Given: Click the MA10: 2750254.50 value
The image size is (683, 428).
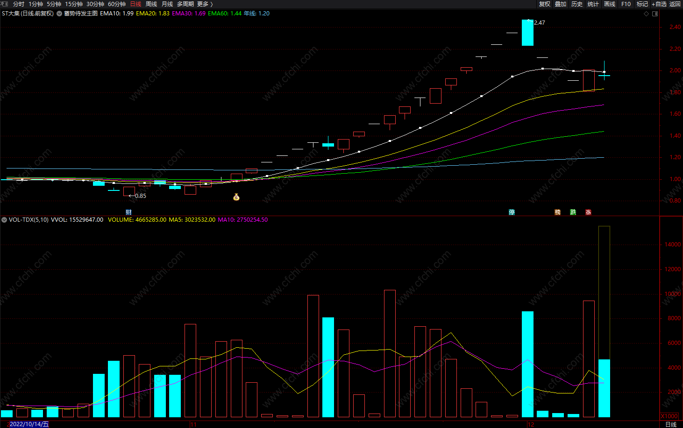Looking at the screenshot, I should tap(243, 220).
